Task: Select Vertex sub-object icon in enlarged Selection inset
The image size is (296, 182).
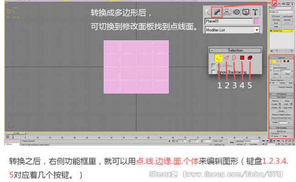Action: 218,58
